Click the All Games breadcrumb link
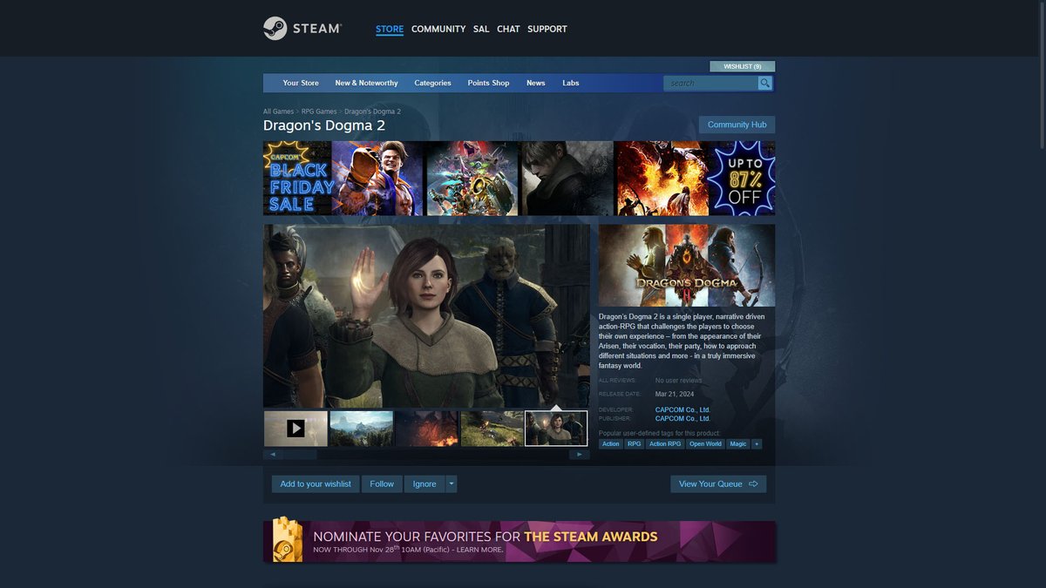The height and width of the screenshot is (588, 1046). 278,112
